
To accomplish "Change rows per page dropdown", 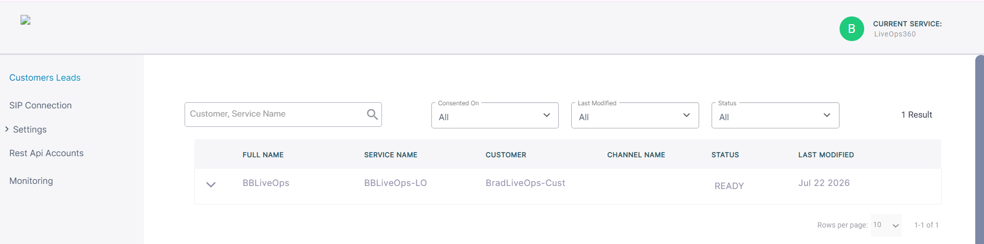I will click(x=886, y=225).
